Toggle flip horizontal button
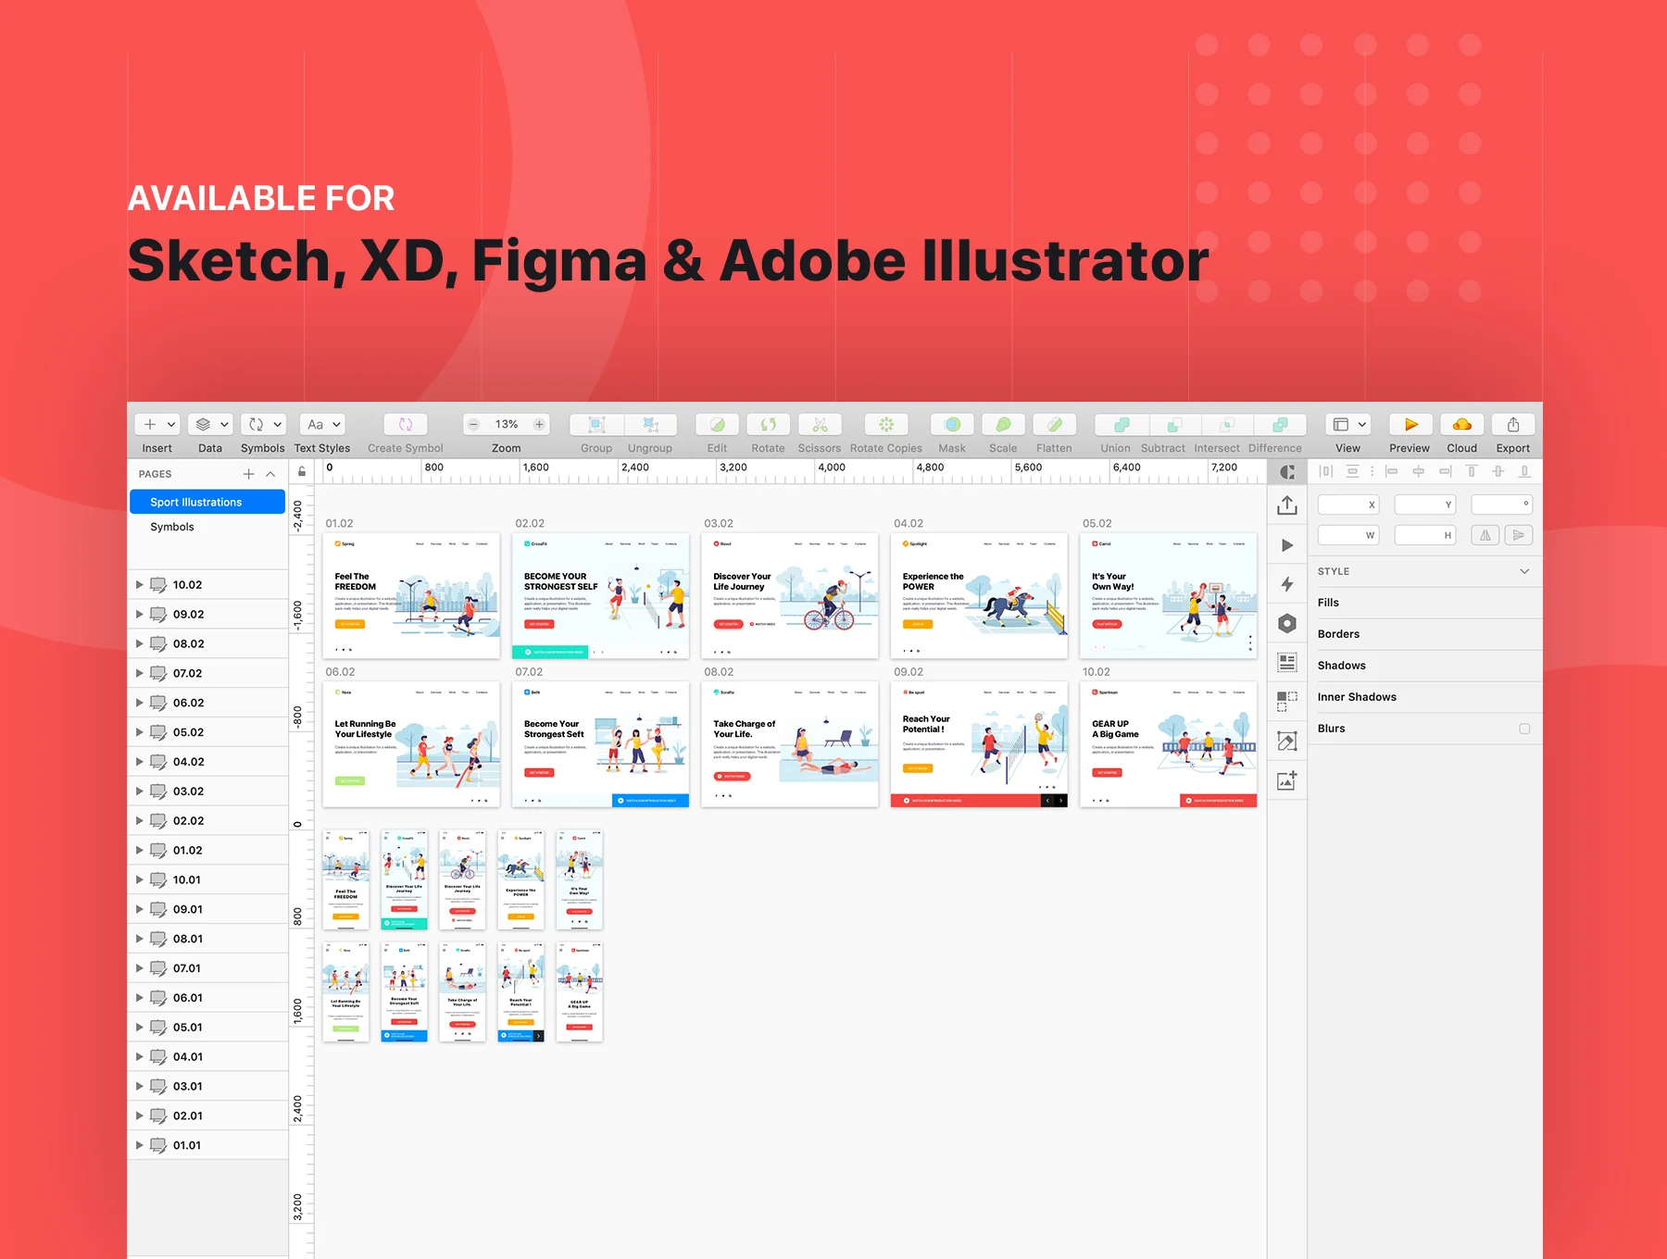Image resolution: width=1667 pixels, height=1259 pixels. click(x=1485, y=535)
